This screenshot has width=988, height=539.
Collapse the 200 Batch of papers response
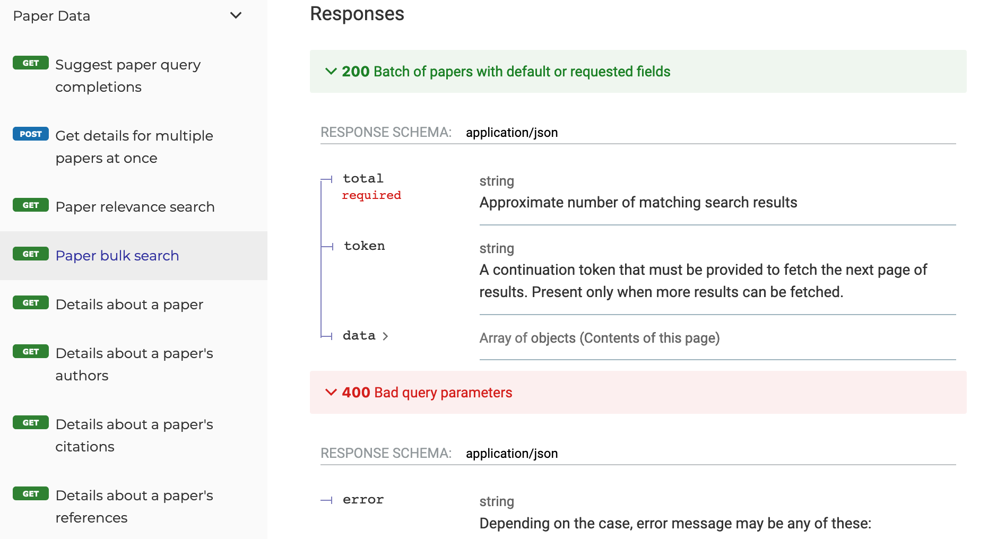coord(331,71)
